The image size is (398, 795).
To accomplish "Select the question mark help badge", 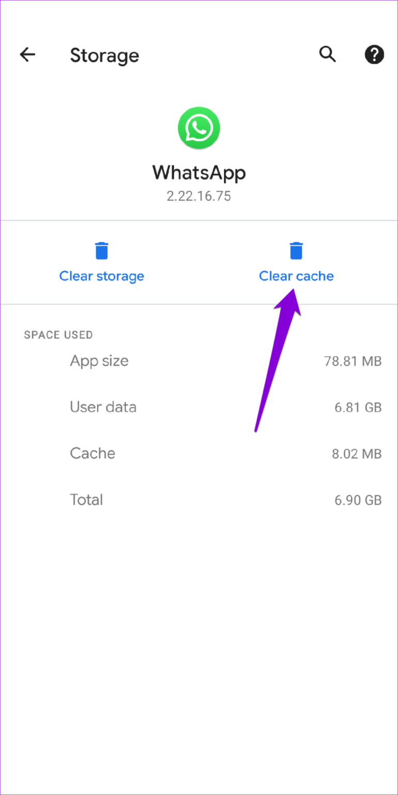I will click(x=374, y=54).
